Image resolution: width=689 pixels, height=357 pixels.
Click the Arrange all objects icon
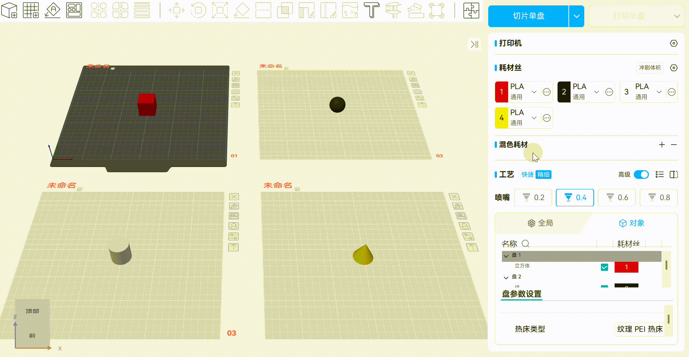point(74,10)
